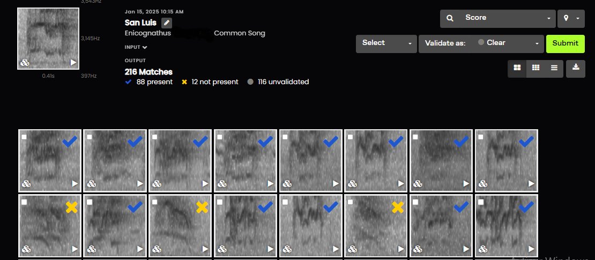This screenshot has height=260, width=595.
Task: Open the template spectrogram thumbnail
Action: (x=48, y=39)
